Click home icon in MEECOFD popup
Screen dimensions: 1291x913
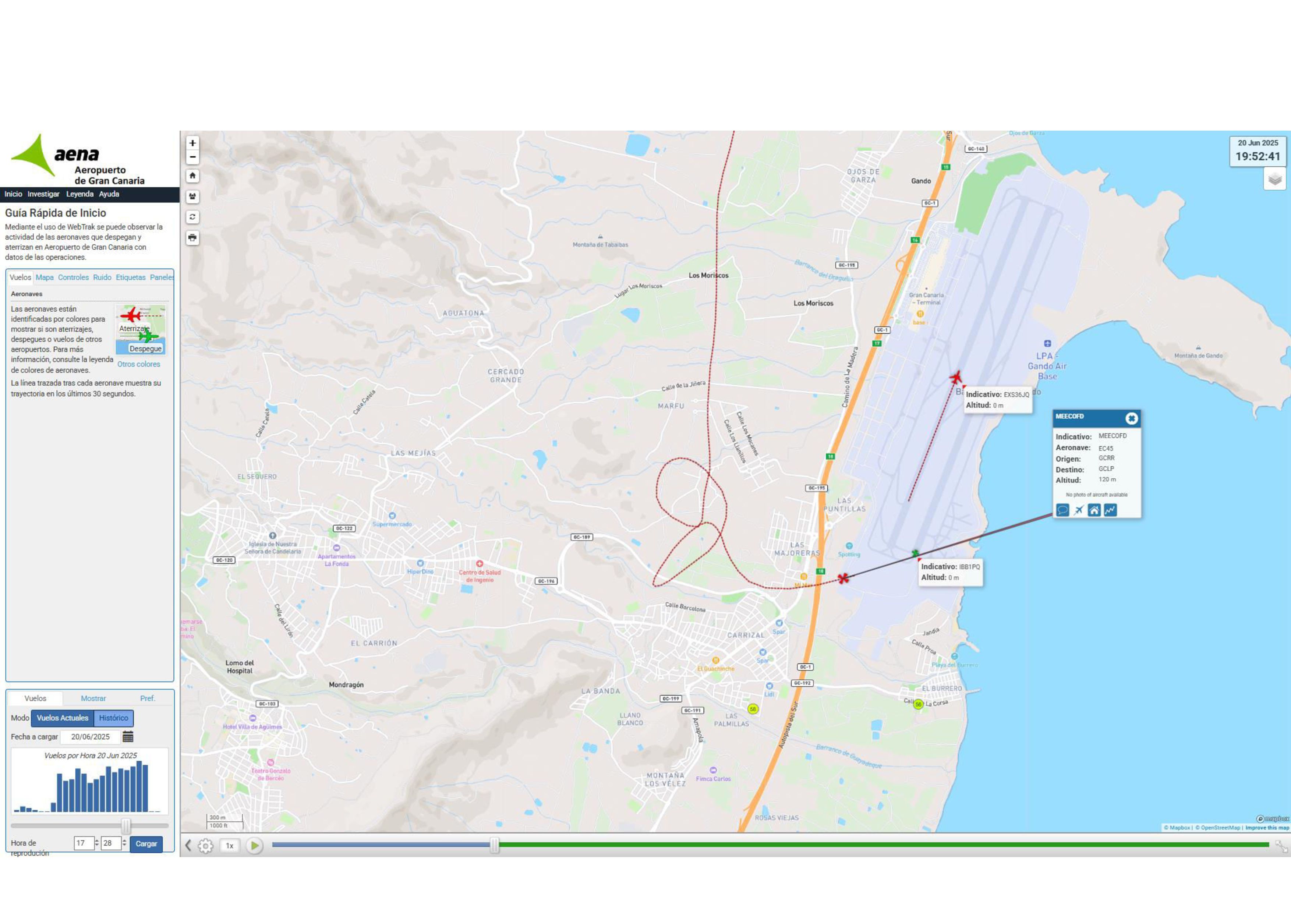click(1094, 510)
